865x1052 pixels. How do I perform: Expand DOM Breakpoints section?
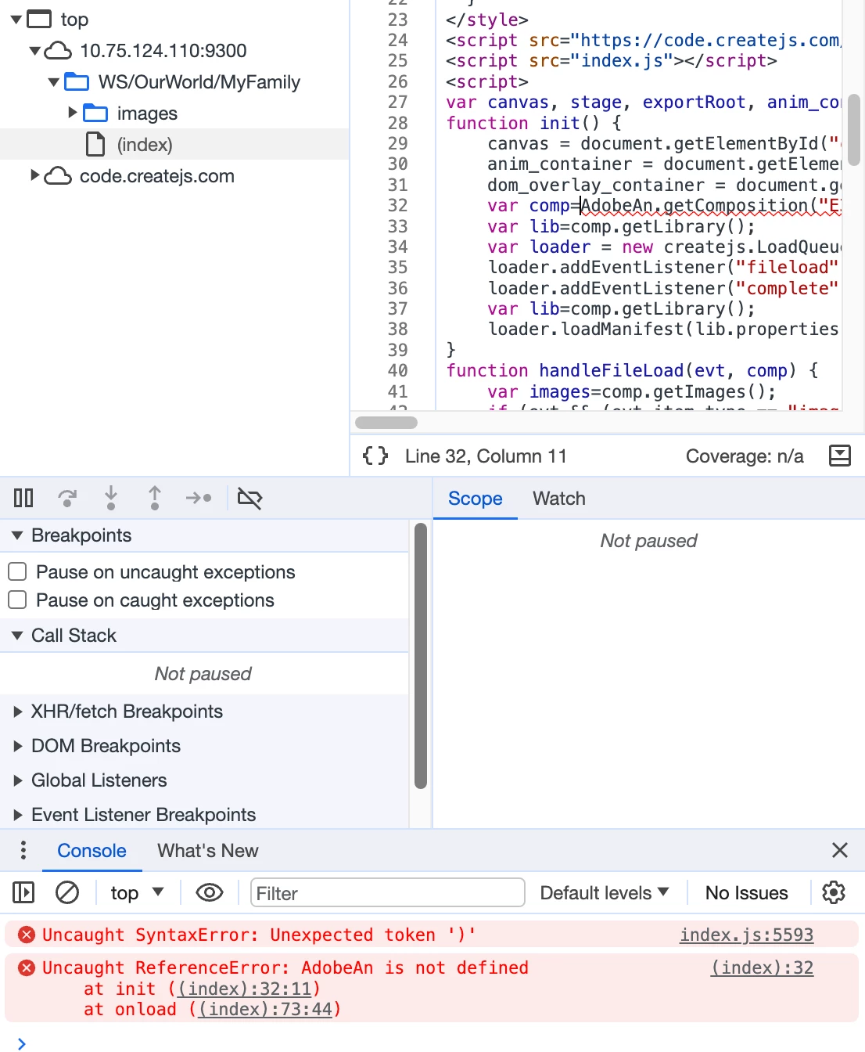click(18, 746)
